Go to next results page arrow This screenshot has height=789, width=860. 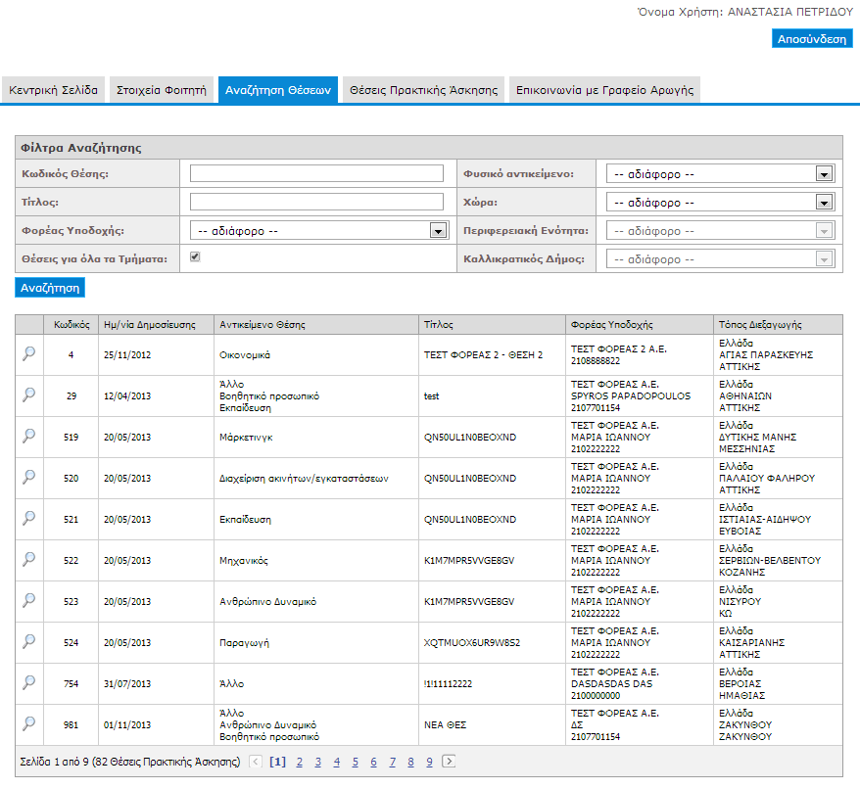449,761
